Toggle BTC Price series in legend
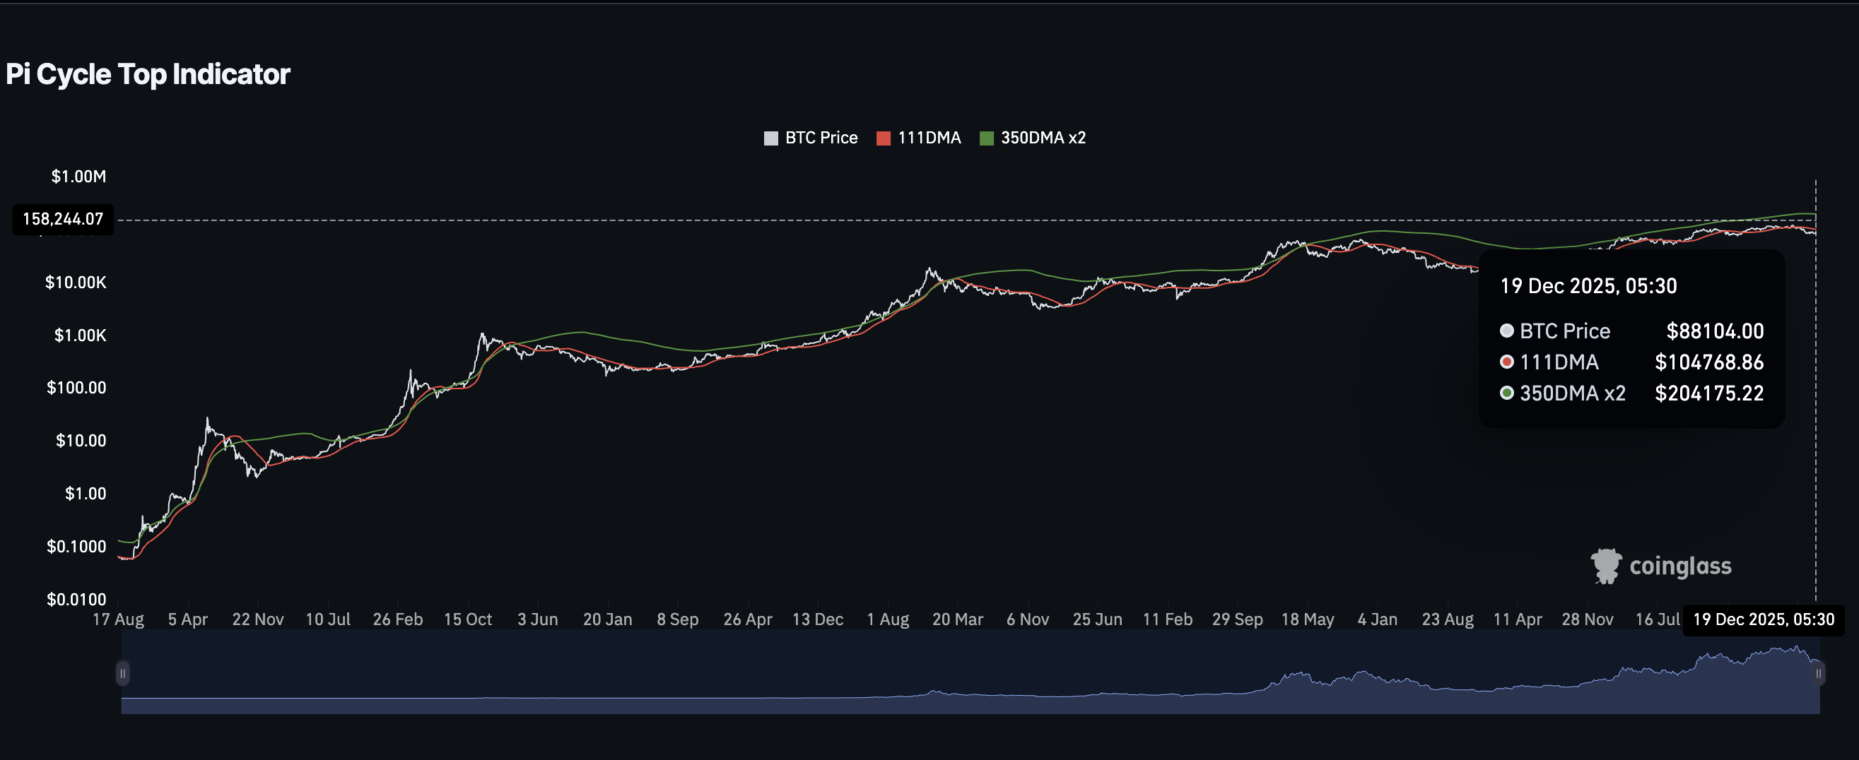1859x760 pixels. click(x=821, y=138)
